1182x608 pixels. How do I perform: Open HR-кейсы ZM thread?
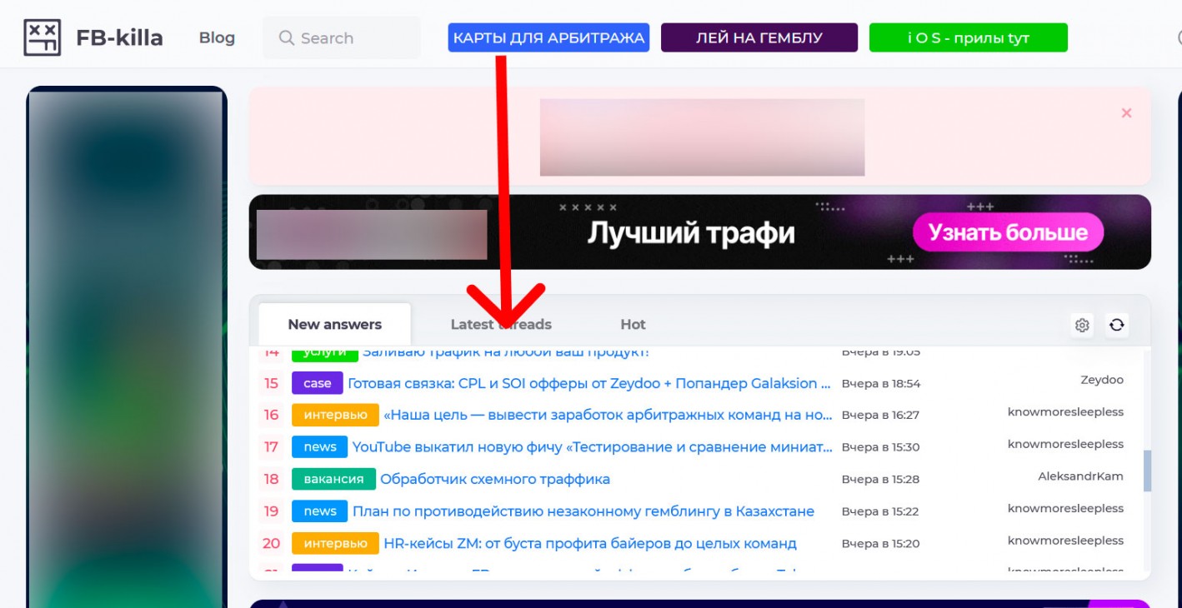(590, 543)
